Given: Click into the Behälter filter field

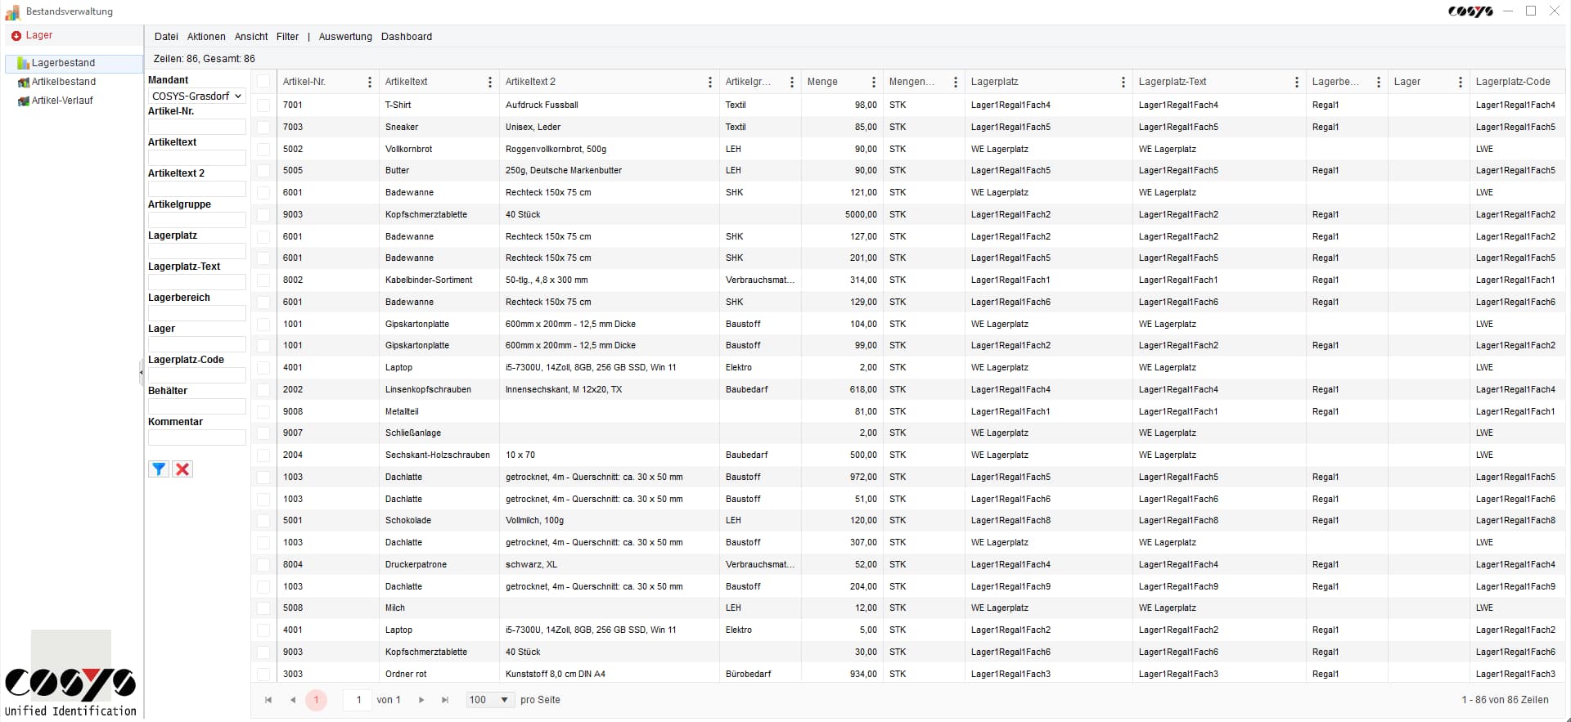Looking at the screenshot, I should click(x=197, y=406).
